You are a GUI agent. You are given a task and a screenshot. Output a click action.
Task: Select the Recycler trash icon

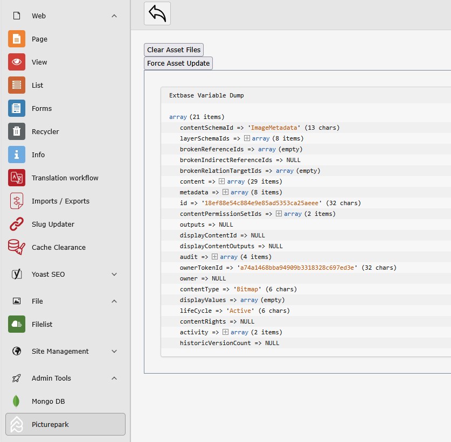coord(17,132)
